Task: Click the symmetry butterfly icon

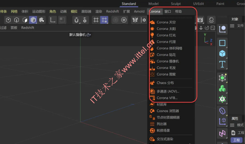Action: coord(135,20)
